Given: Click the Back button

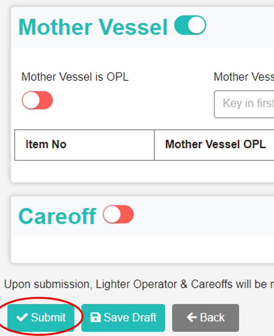Looking at the screenshot, I should (x=205, y=317).
